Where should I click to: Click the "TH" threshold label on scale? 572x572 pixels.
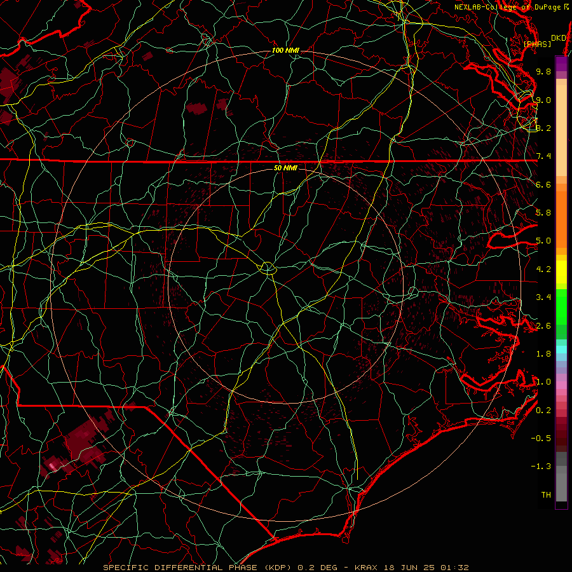[546, 494]
